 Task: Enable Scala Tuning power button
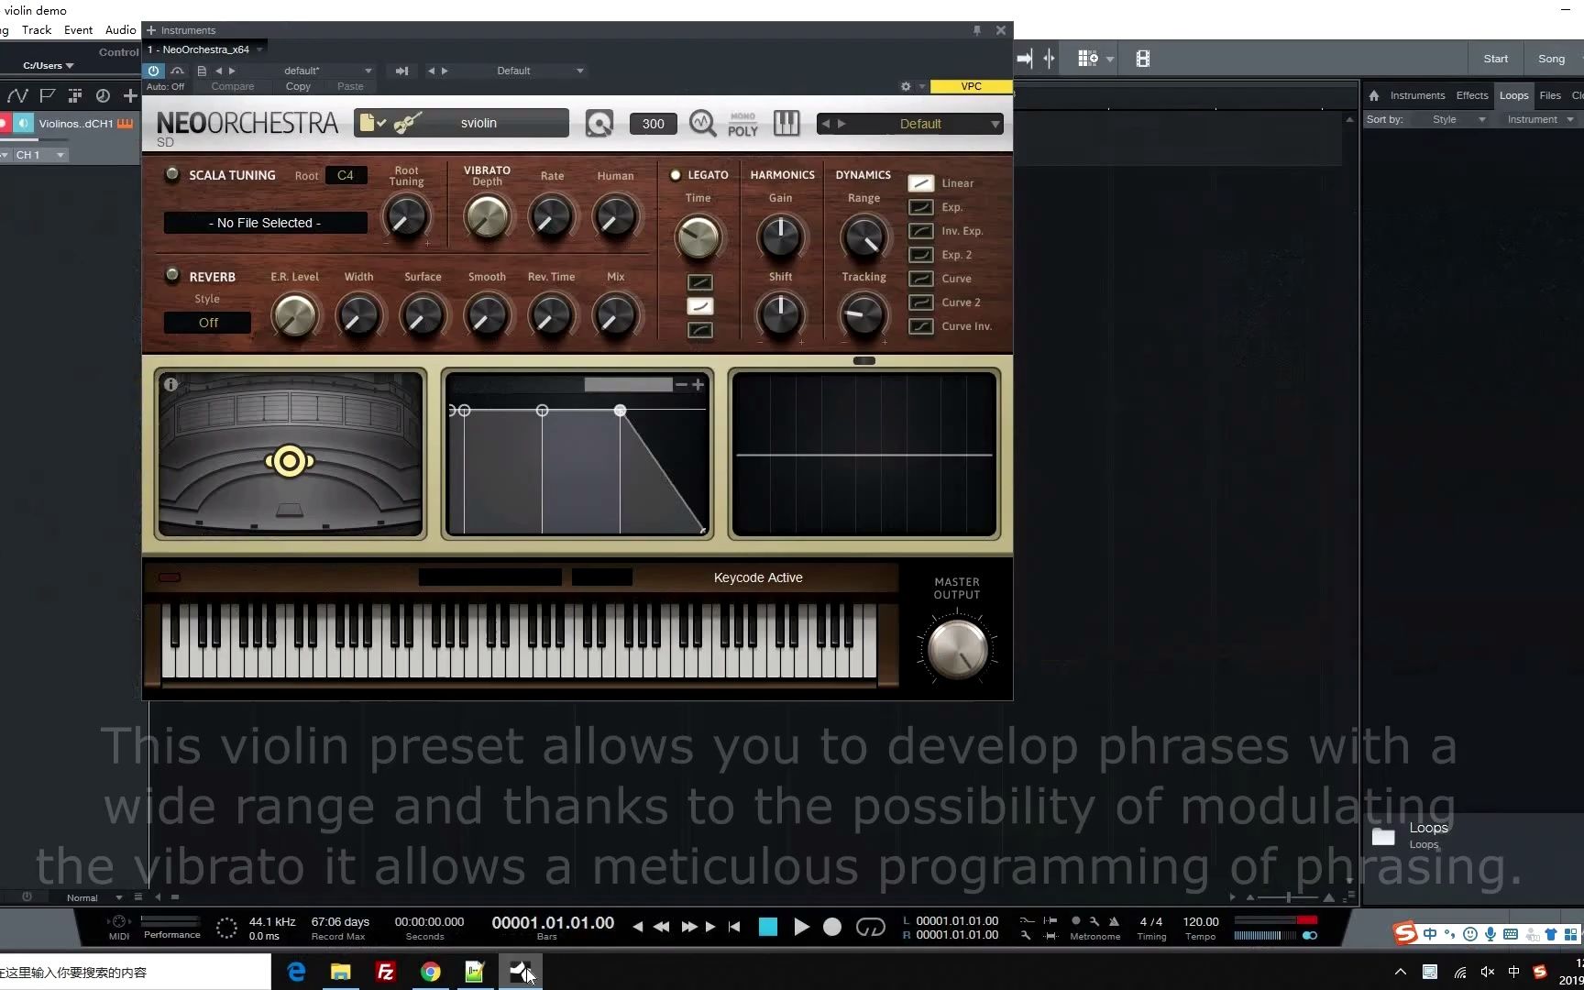[x=171, y=174]
